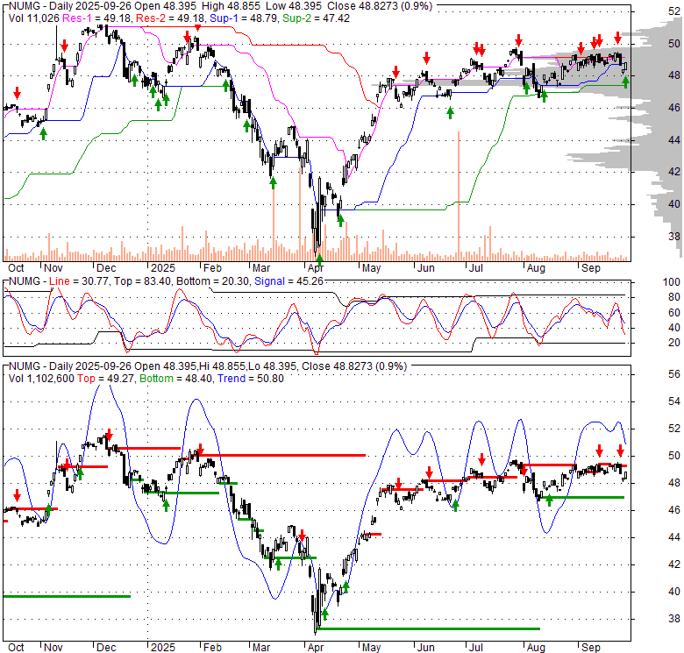Click the '52' price label on top chart axis
The height and width of the screenshot is (653, 684).
pyautogui.click(x=674, y=11)
